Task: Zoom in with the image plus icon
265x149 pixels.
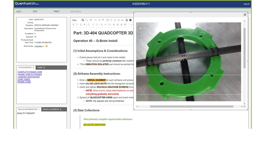Action: point(140,29)
